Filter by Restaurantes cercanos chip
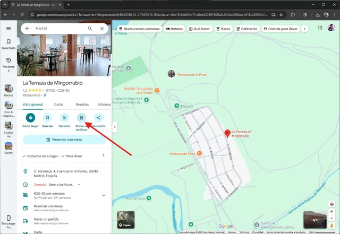Screen dimensions: 340x234 139,28
